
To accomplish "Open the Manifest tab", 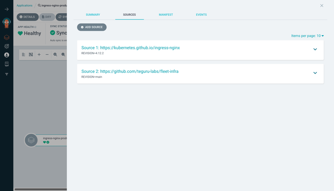I will (x=166, y=15).
